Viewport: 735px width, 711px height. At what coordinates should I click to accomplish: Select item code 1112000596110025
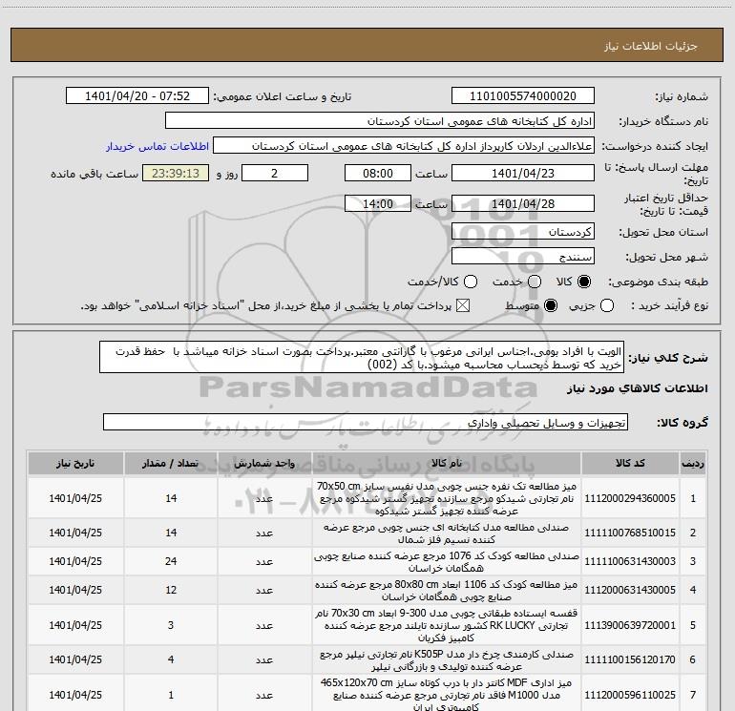click(630, 695)
